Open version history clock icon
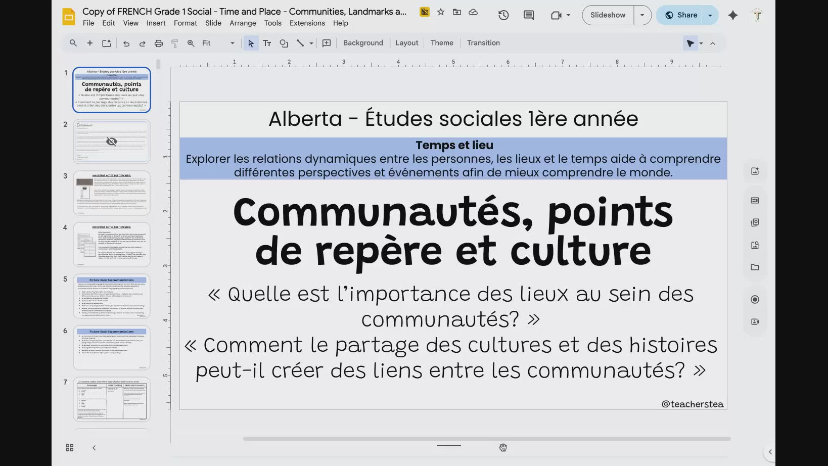The height and width of the screenshot is (466, 828). pos(503,15)
